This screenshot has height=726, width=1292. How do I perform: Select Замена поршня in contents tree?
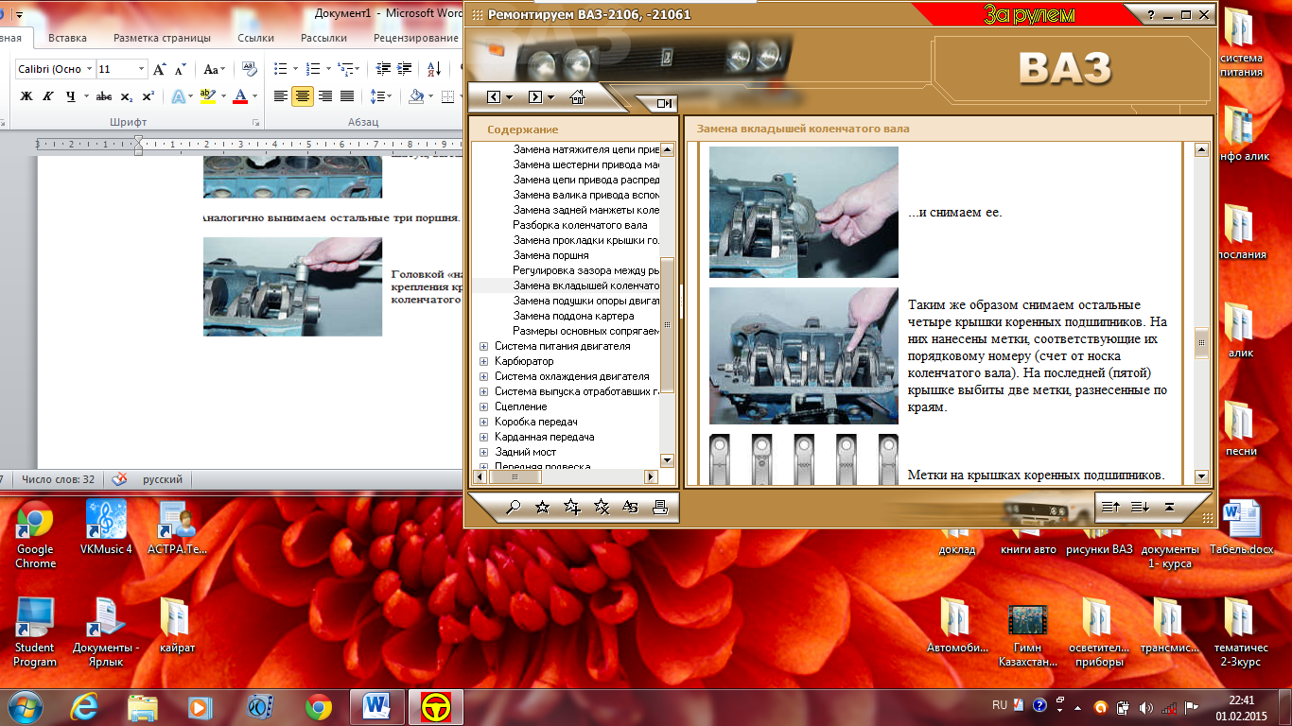(550, 255)
